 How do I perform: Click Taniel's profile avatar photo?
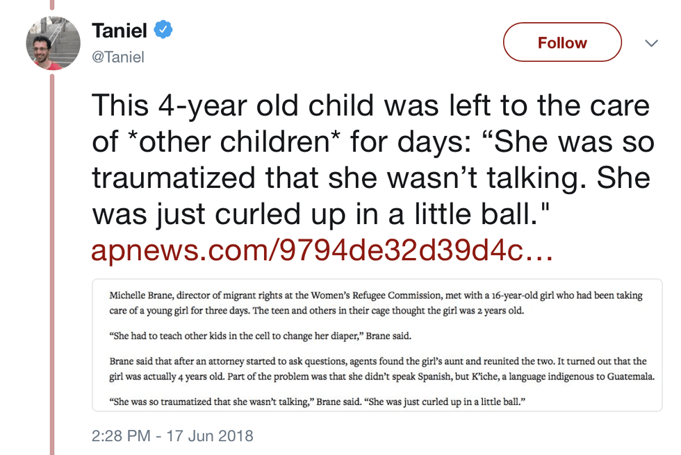click(48, 44)
